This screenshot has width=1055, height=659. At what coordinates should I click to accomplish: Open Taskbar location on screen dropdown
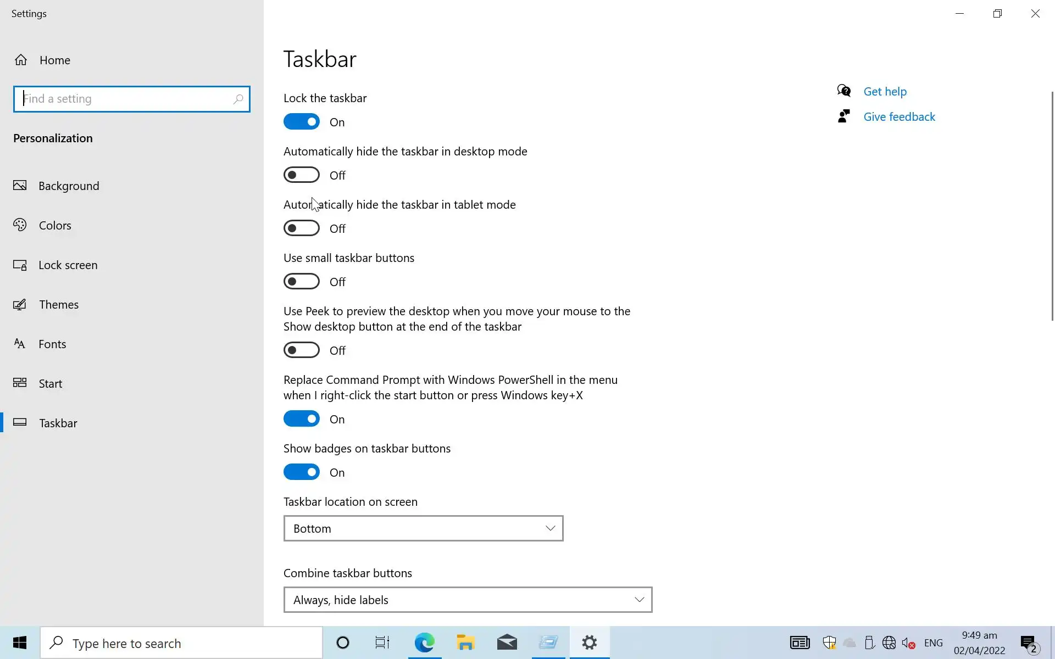[x=423, y=528]
